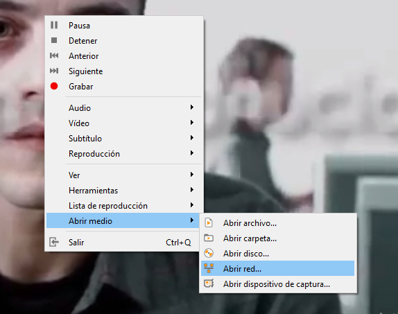Select the Anterior menu entry
The height and width of the screenshot is (314, 398).
click(124, 56)
